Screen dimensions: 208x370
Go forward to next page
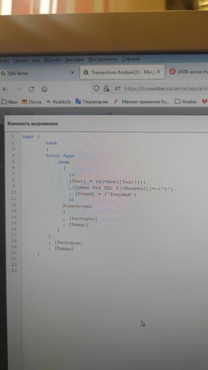[18, 89]
